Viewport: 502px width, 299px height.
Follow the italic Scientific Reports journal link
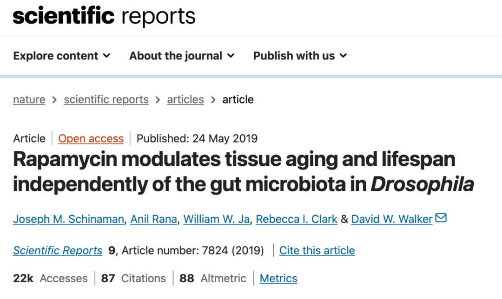58,250
